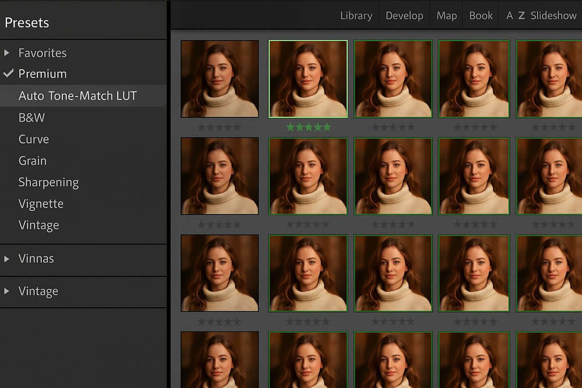Apply the Grain preset
582x388 pixels.
click(33, 161)
